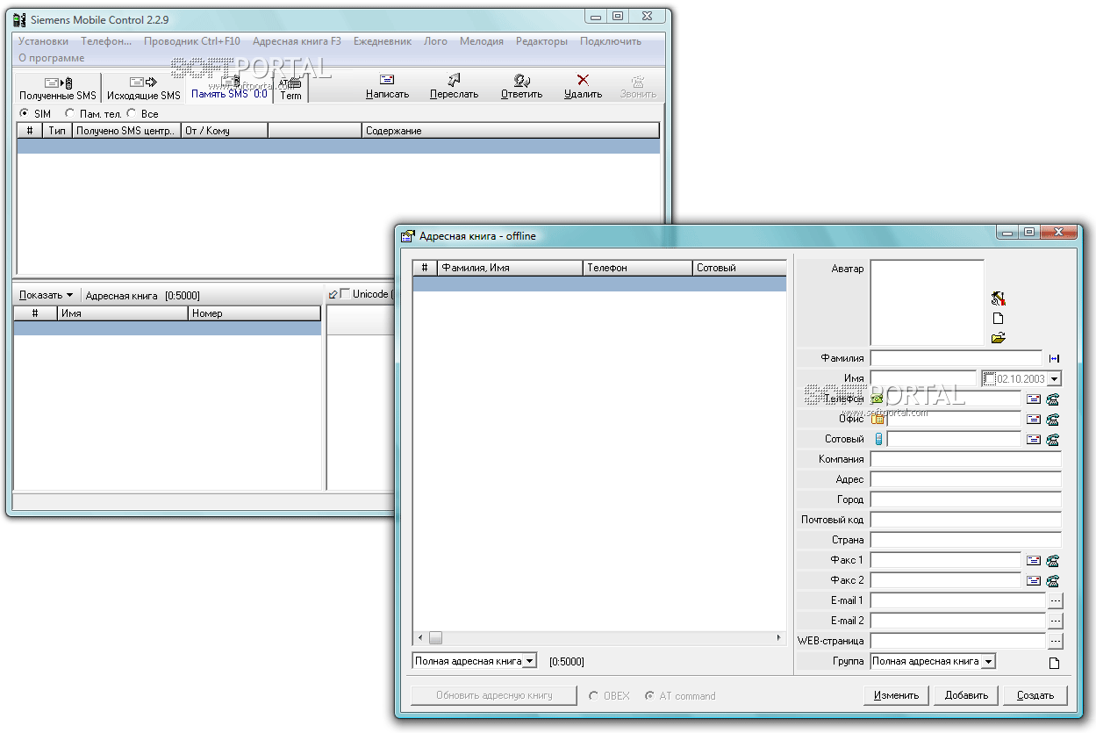
Task: Click the call phone icon in Телефон row
Action: click(1053, 399)
